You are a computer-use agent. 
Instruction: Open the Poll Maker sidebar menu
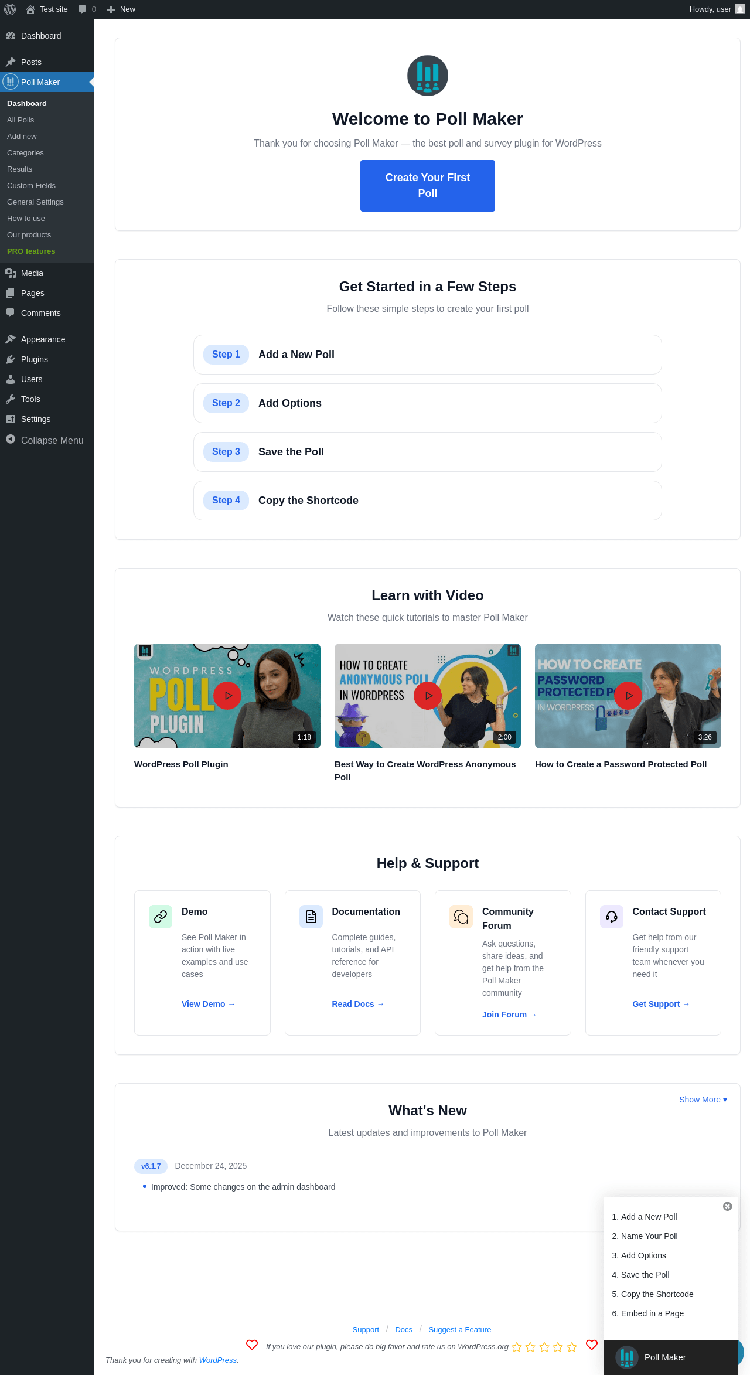pyautogui.click(x=47, y=82)
